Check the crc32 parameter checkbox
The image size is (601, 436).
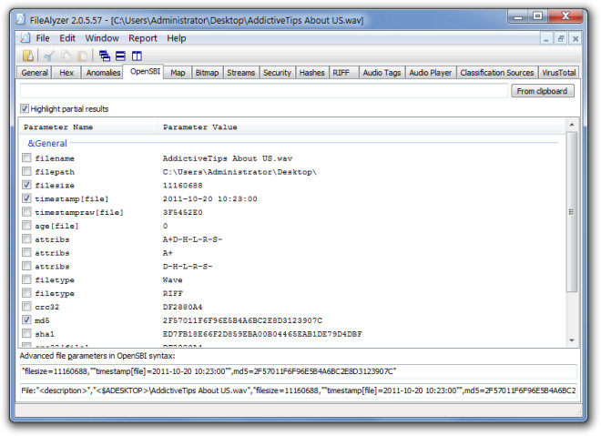coord(26,307)
